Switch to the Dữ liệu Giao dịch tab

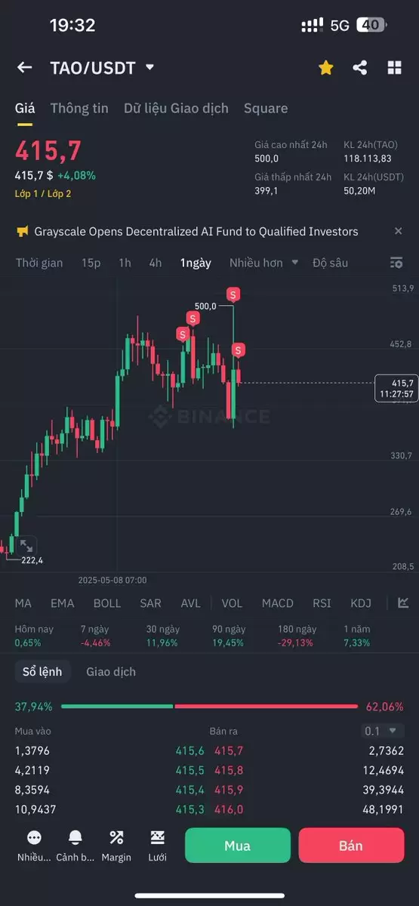[176, 108]
